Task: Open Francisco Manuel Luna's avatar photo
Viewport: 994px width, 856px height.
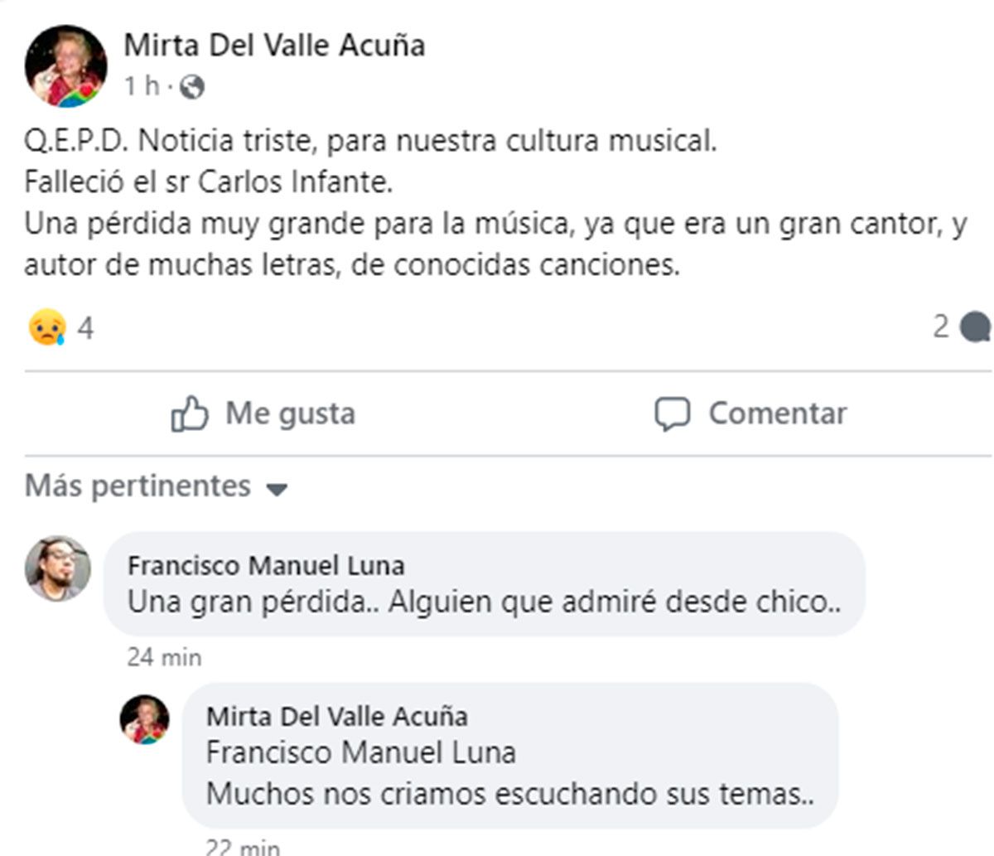Action: [x=57, y=568]
